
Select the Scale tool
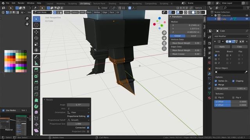pyautogui.click(x=36, y=44)
